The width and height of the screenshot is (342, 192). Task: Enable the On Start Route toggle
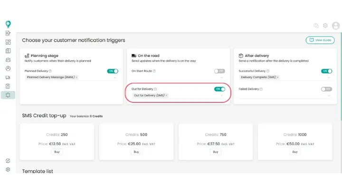tap(219, 71)
